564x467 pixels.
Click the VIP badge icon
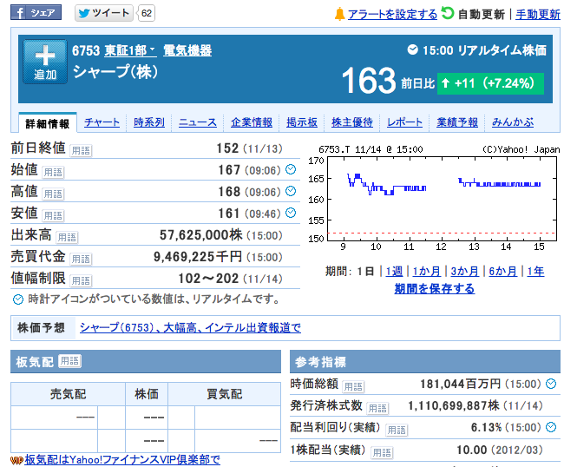click(x=16, y=460)
